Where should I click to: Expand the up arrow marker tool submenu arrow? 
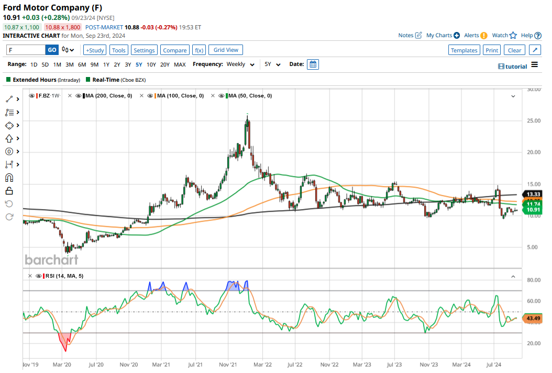(x=18, y=138)
